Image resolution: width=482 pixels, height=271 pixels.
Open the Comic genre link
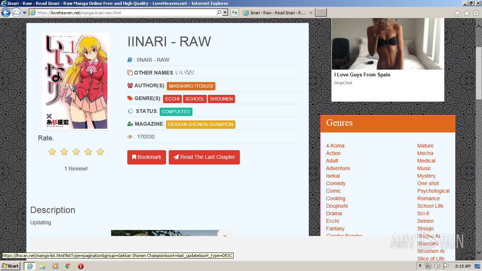coord(333,191)
